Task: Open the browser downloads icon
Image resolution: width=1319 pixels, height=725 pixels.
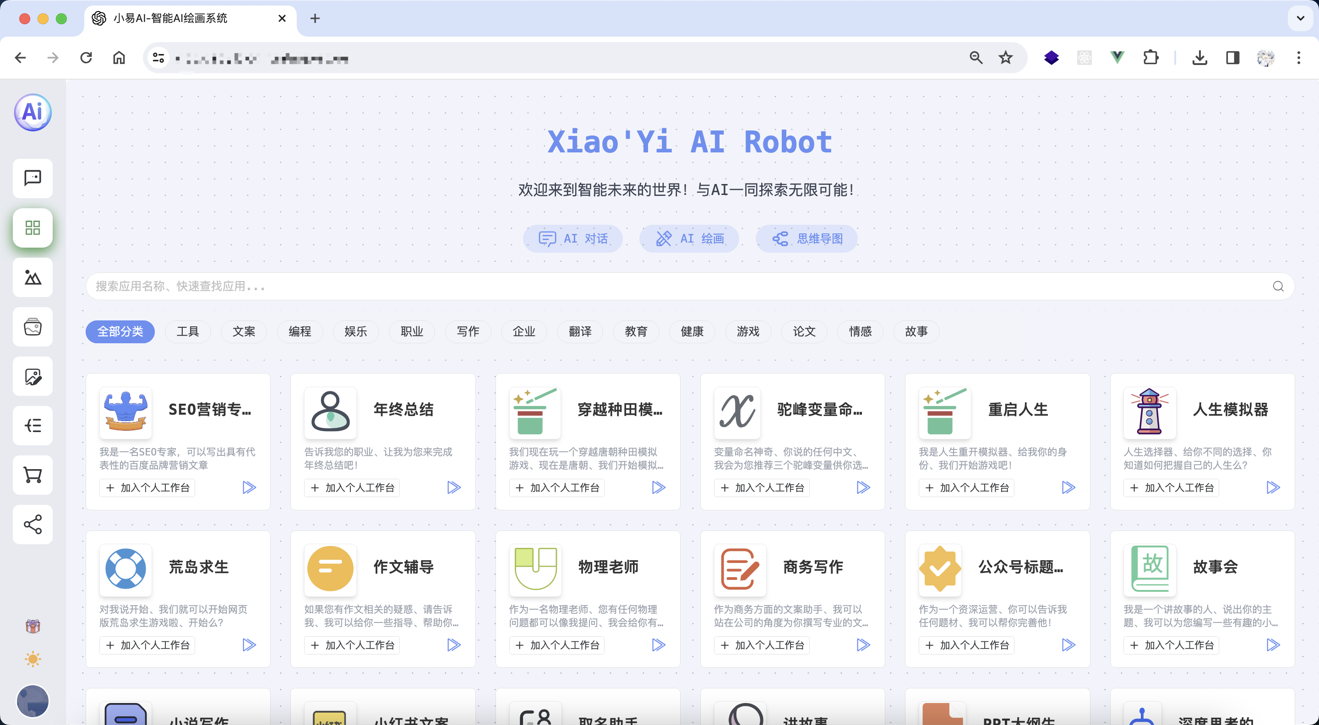Action: pos(1200,58)
